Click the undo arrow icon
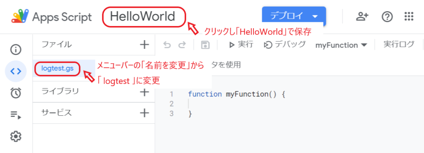The height and width of the screenshot is (153, 424). 167,45
